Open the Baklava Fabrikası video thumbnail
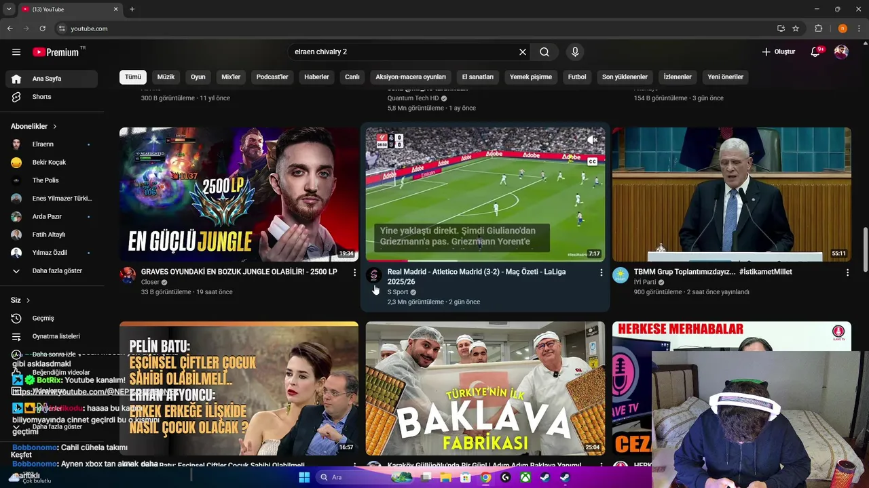This screenshot has width=869, height=488. coord(485,388)
